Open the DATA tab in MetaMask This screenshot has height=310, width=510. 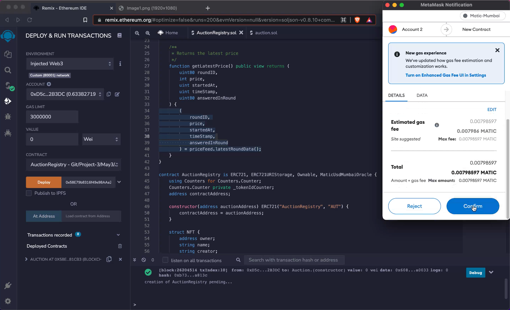pyautogui.click(x=422, y=95)
